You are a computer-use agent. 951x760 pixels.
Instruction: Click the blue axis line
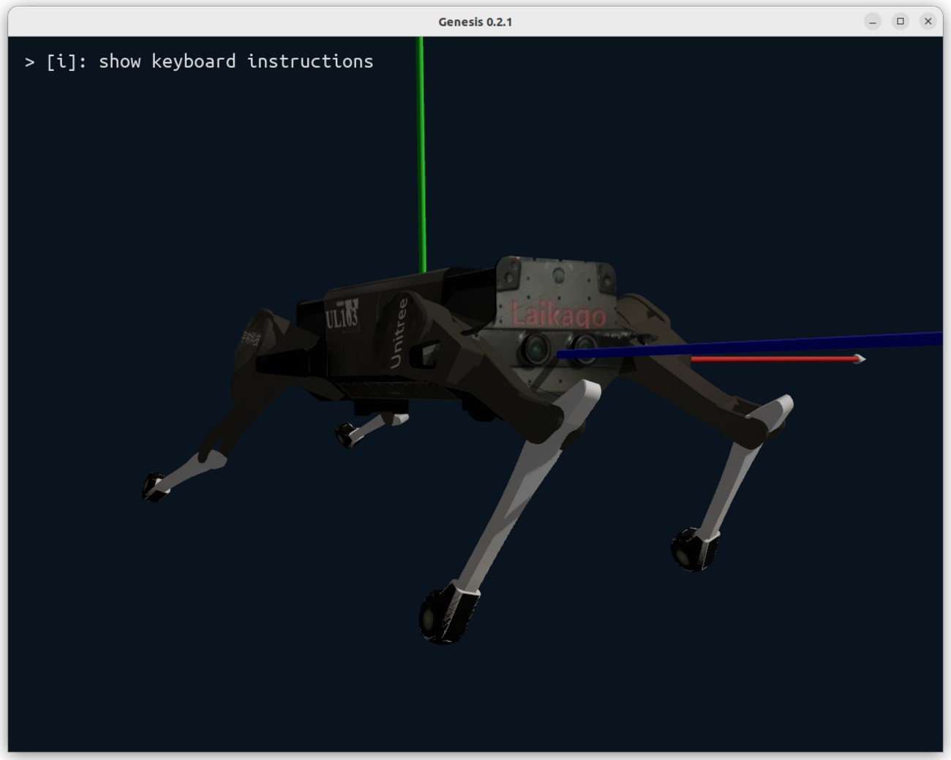(750, 345)
